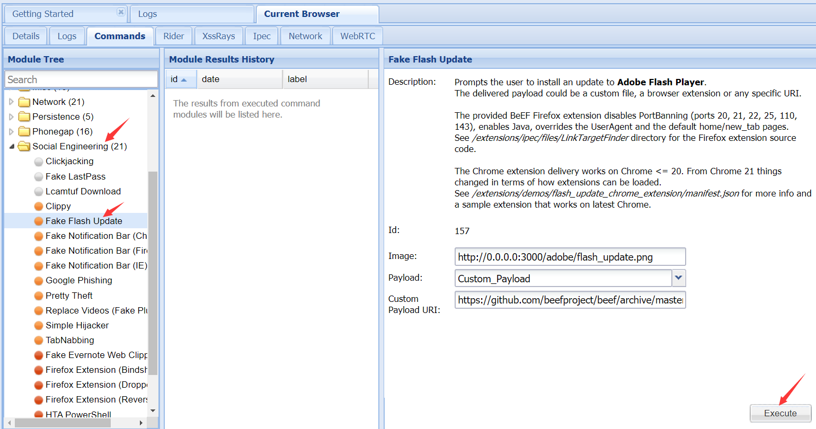Viewport: 816px width, 429px height.
Task: Switch to the Ipec tab
Action: click(262, 36)
